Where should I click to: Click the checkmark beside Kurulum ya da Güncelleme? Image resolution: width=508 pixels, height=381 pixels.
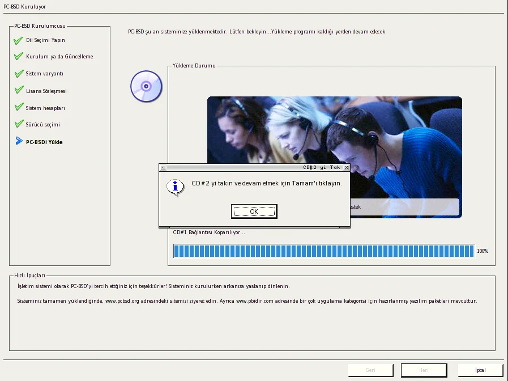click(19, 57)
